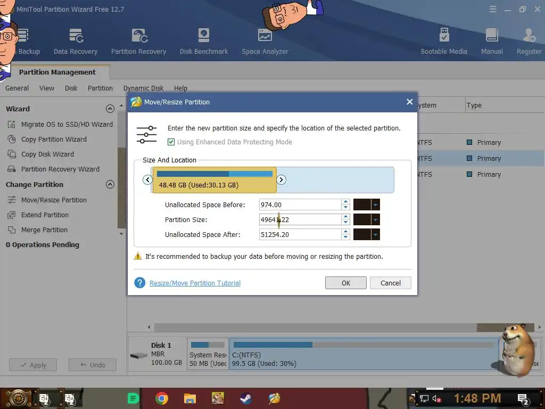Click the help question mark icon
The width and height of the screenshot is (545, 409).
(140, 283)
